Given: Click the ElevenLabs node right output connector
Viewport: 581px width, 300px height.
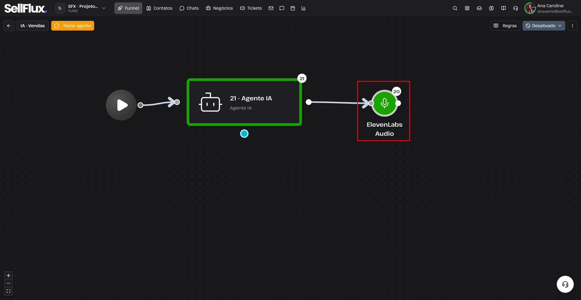Looking at the screenshot, I should [398, 103].
